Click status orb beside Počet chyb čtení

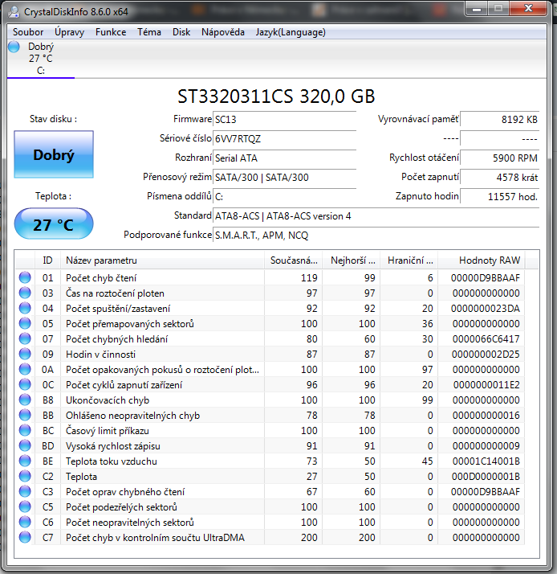(x=26, y=277)
